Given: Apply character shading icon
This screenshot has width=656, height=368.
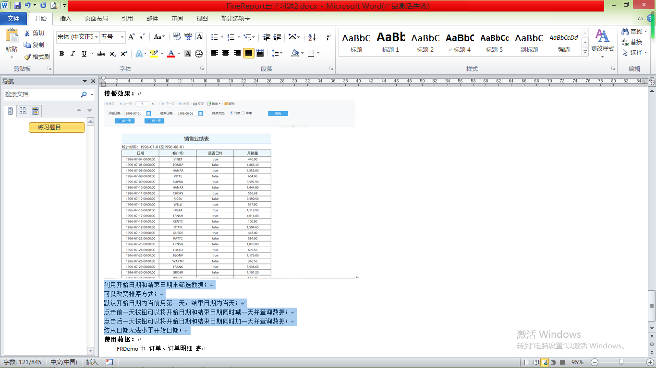Looking at the screenshot, I should 188,54.
